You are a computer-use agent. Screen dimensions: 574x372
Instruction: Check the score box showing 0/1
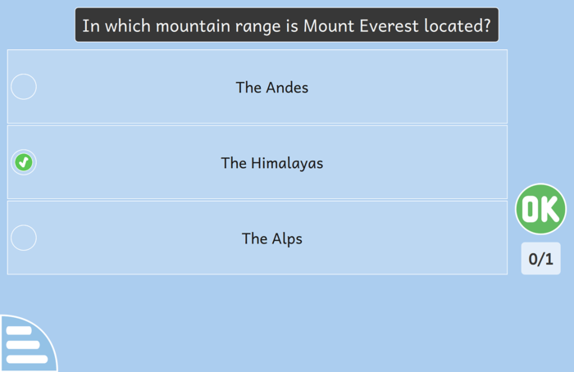click(540, 259)
